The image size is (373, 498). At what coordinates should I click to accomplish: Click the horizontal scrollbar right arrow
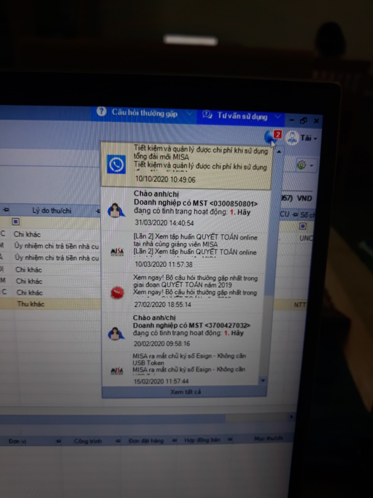pyautogui.click(x=291, y=416)
